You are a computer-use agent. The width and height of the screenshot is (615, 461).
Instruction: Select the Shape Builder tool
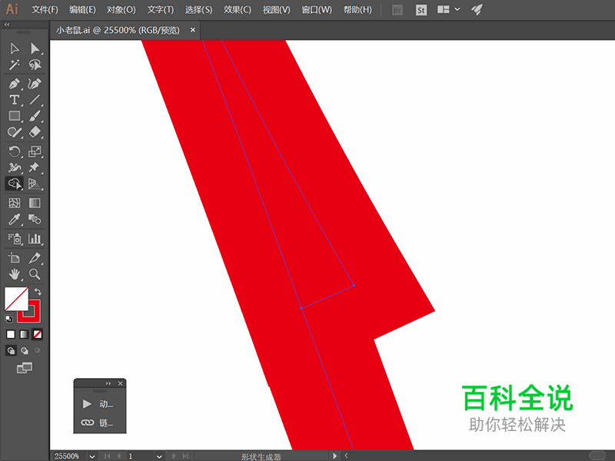(14, 184)
